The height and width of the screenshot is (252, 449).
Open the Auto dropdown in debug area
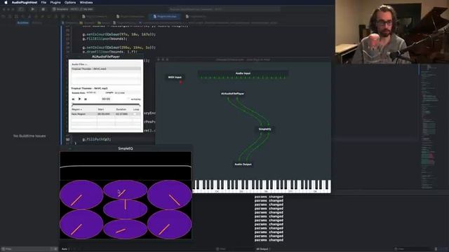(65, 249)
